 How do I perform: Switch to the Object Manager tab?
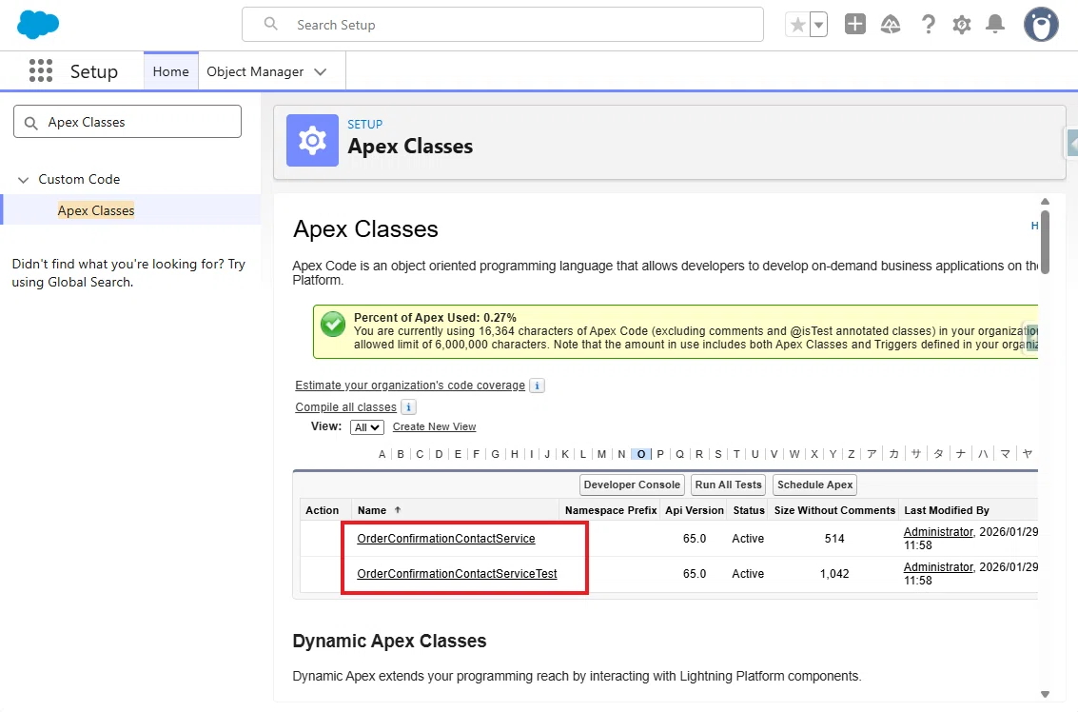click(255, 71)
